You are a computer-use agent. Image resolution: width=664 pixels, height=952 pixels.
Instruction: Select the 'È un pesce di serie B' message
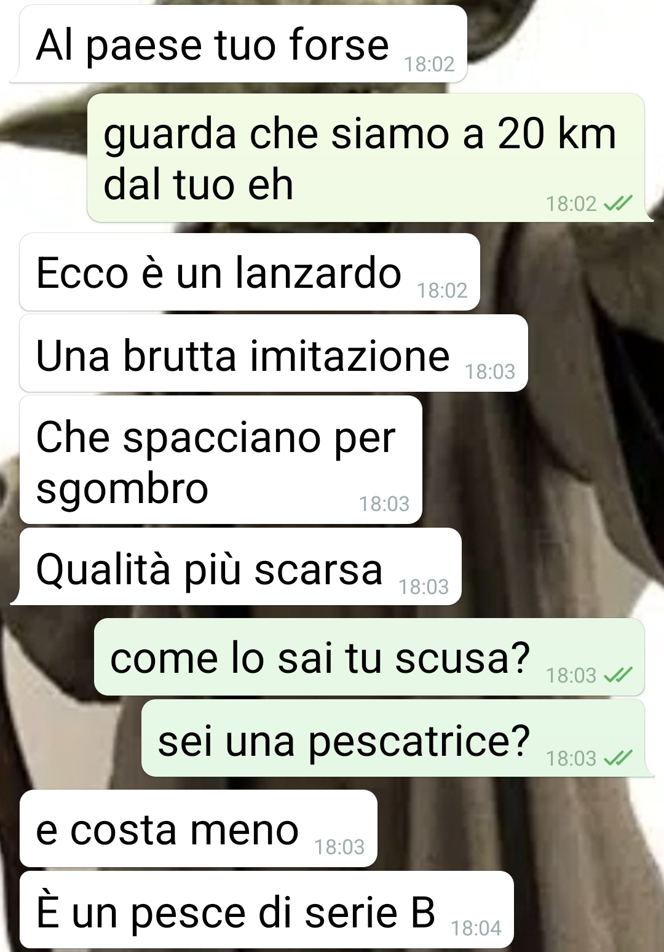267,910
